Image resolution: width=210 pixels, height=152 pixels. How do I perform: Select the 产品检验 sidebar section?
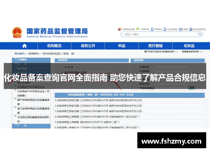tap(31, 60)
